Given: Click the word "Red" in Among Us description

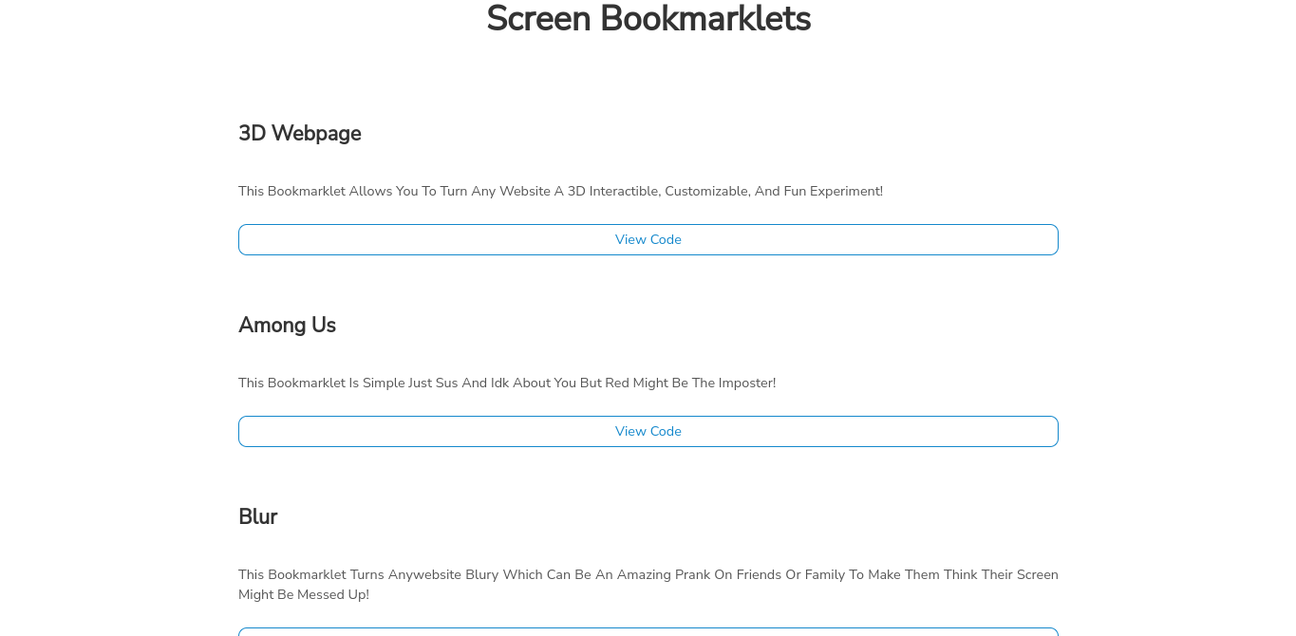Looking at the screenshot, I should pos(622,383).
